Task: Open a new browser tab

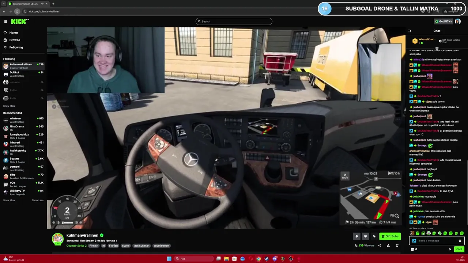Action: click(x=53, y=4)
